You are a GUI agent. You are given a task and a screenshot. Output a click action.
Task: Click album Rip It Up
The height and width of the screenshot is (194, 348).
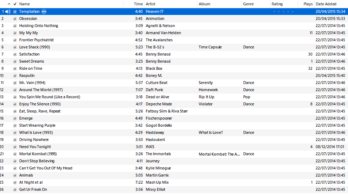coord(207,97)
